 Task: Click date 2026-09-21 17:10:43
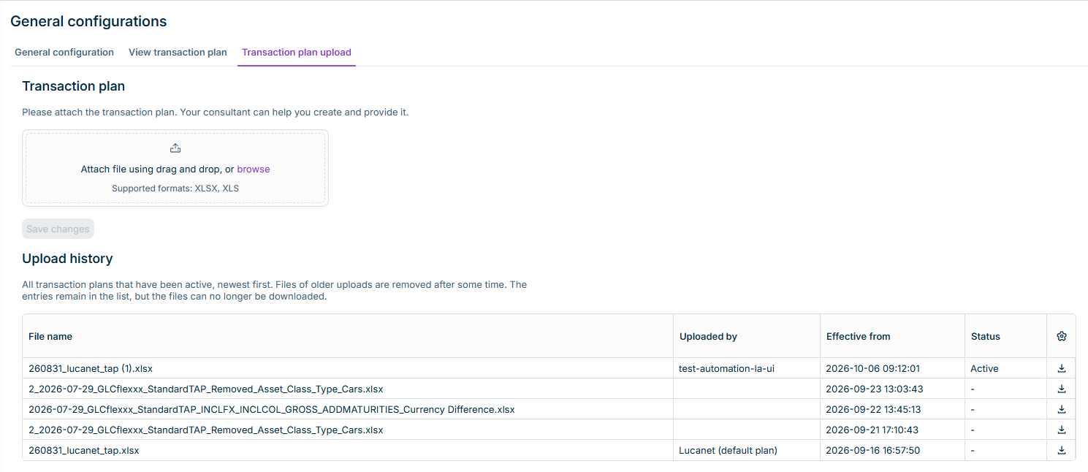click(x=872, y=430)
